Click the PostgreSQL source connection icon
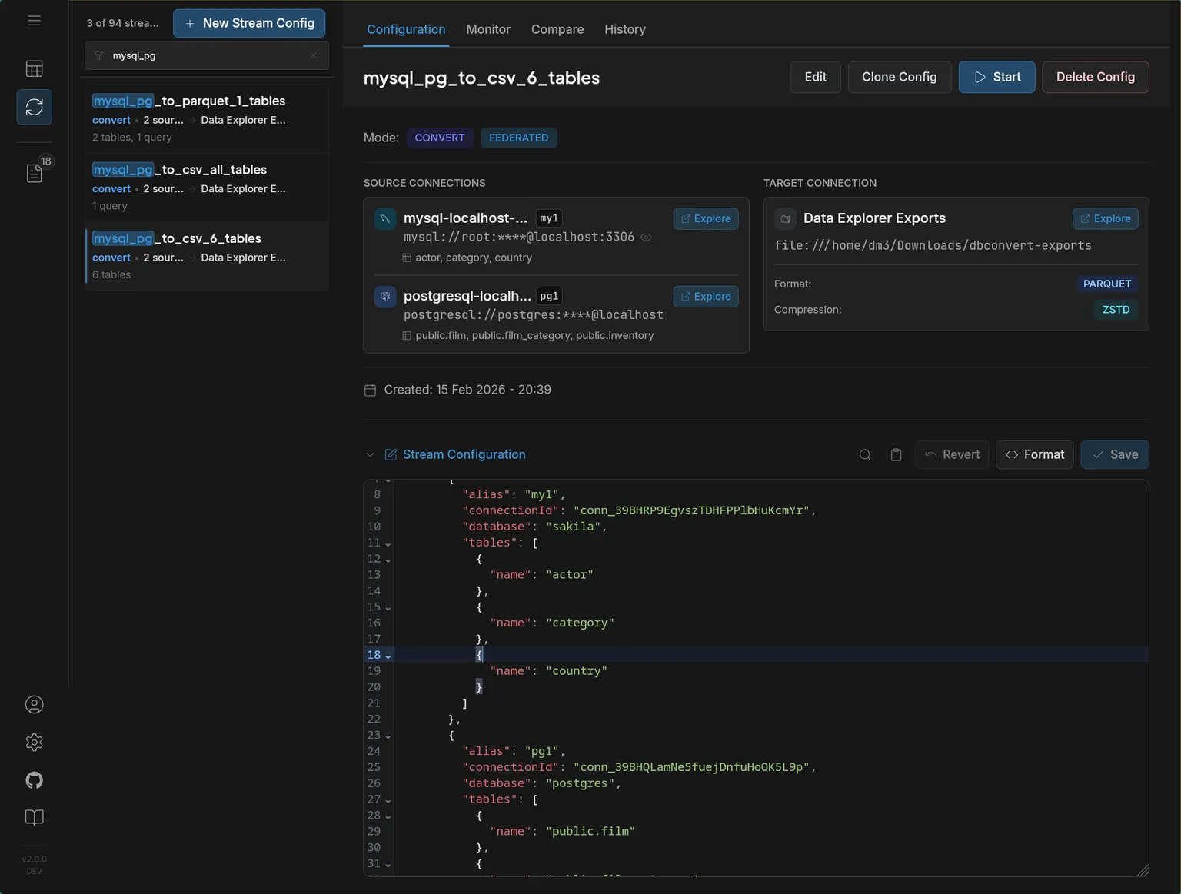1181x894 pixels. [x=385, y=297]
